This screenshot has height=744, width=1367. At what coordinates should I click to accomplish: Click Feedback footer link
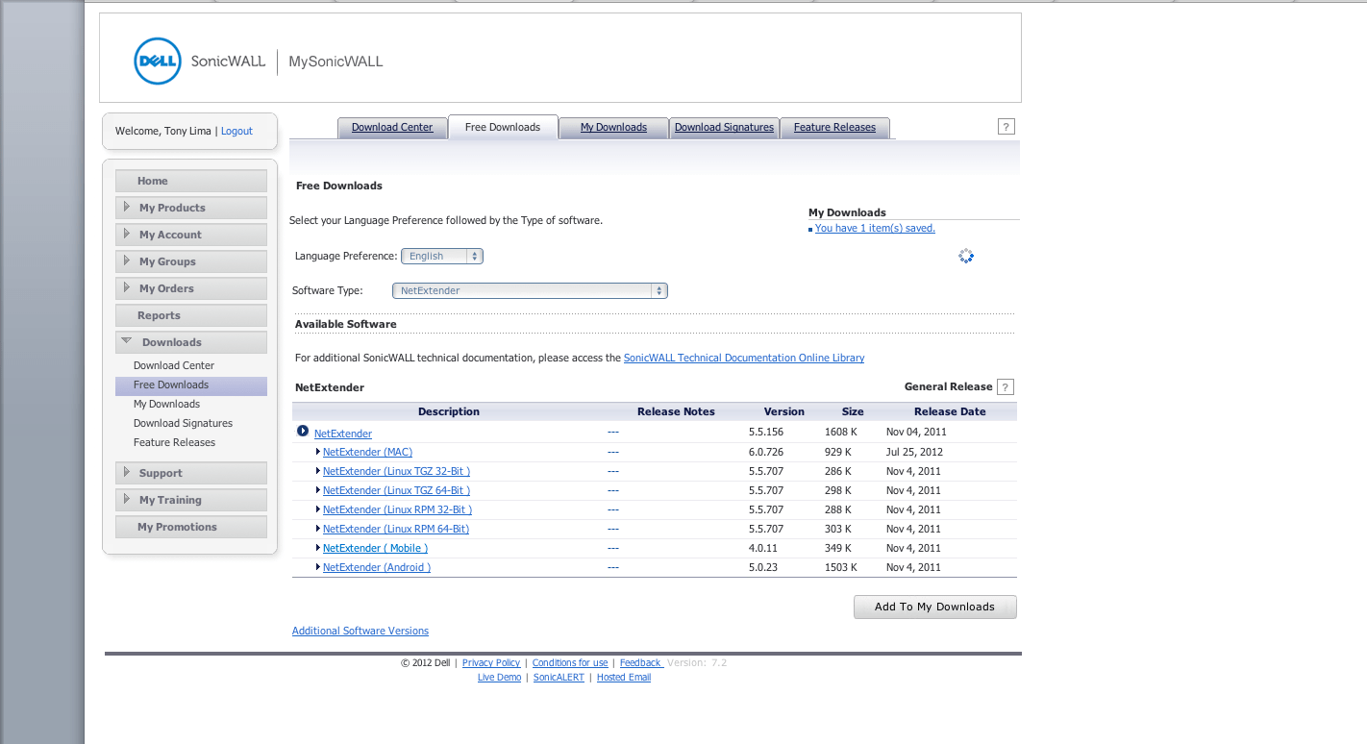[x=641, y=663]
